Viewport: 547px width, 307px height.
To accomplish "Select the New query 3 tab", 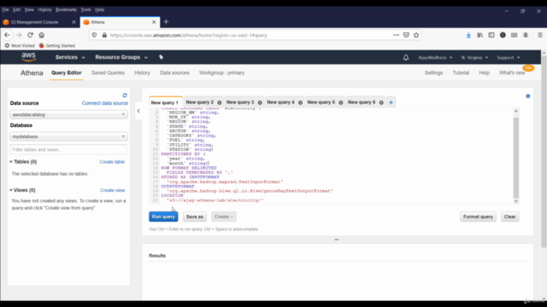I will click(240, 102).
